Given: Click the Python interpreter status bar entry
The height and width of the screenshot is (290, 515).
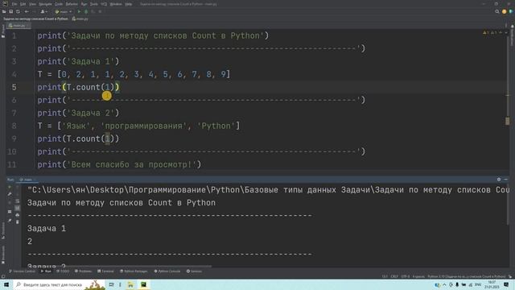Looking at the screenshot, I should tap(467, 276).
